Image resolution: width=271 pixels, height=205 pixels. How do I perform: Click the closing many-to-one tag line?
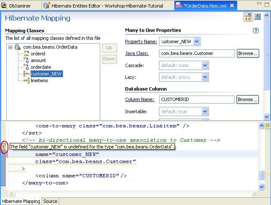click(x=45, y=183)
